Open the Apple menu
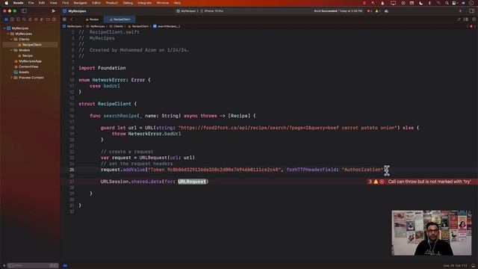Screen dimensions: 478x269 7,3
